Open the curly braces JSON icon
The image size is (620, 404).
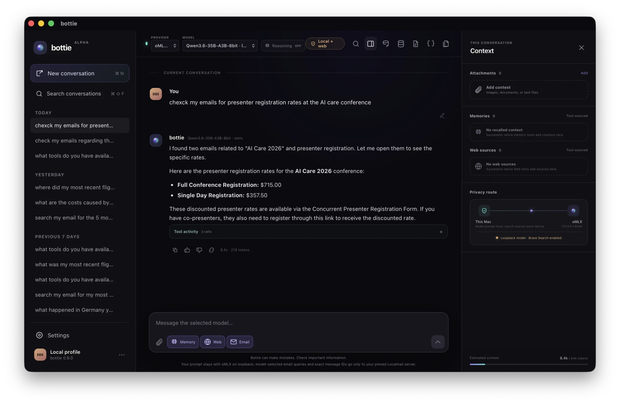click(x=431, y=44)
